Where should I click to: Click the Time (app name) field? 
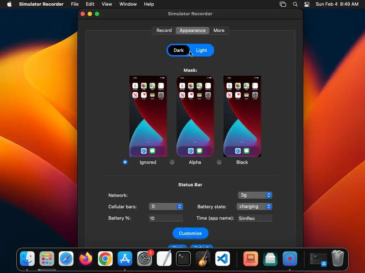click(255, 218)
